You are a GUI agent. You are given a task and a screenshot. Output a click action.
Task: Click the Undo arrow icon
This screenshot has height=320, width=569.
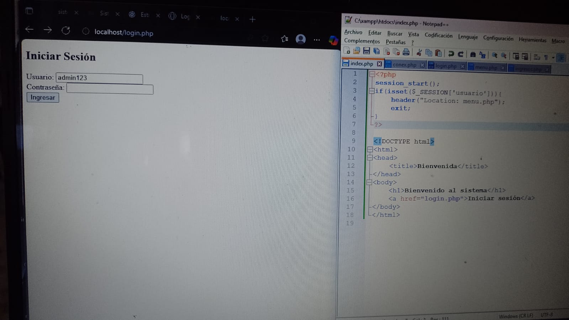[x=451, y=54]
